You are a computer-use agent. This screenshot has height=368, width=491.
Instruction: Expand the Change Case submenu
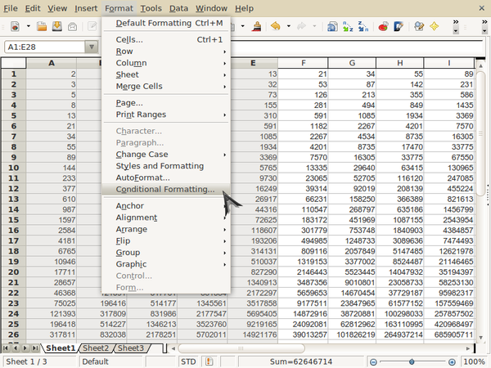[166, 155]
